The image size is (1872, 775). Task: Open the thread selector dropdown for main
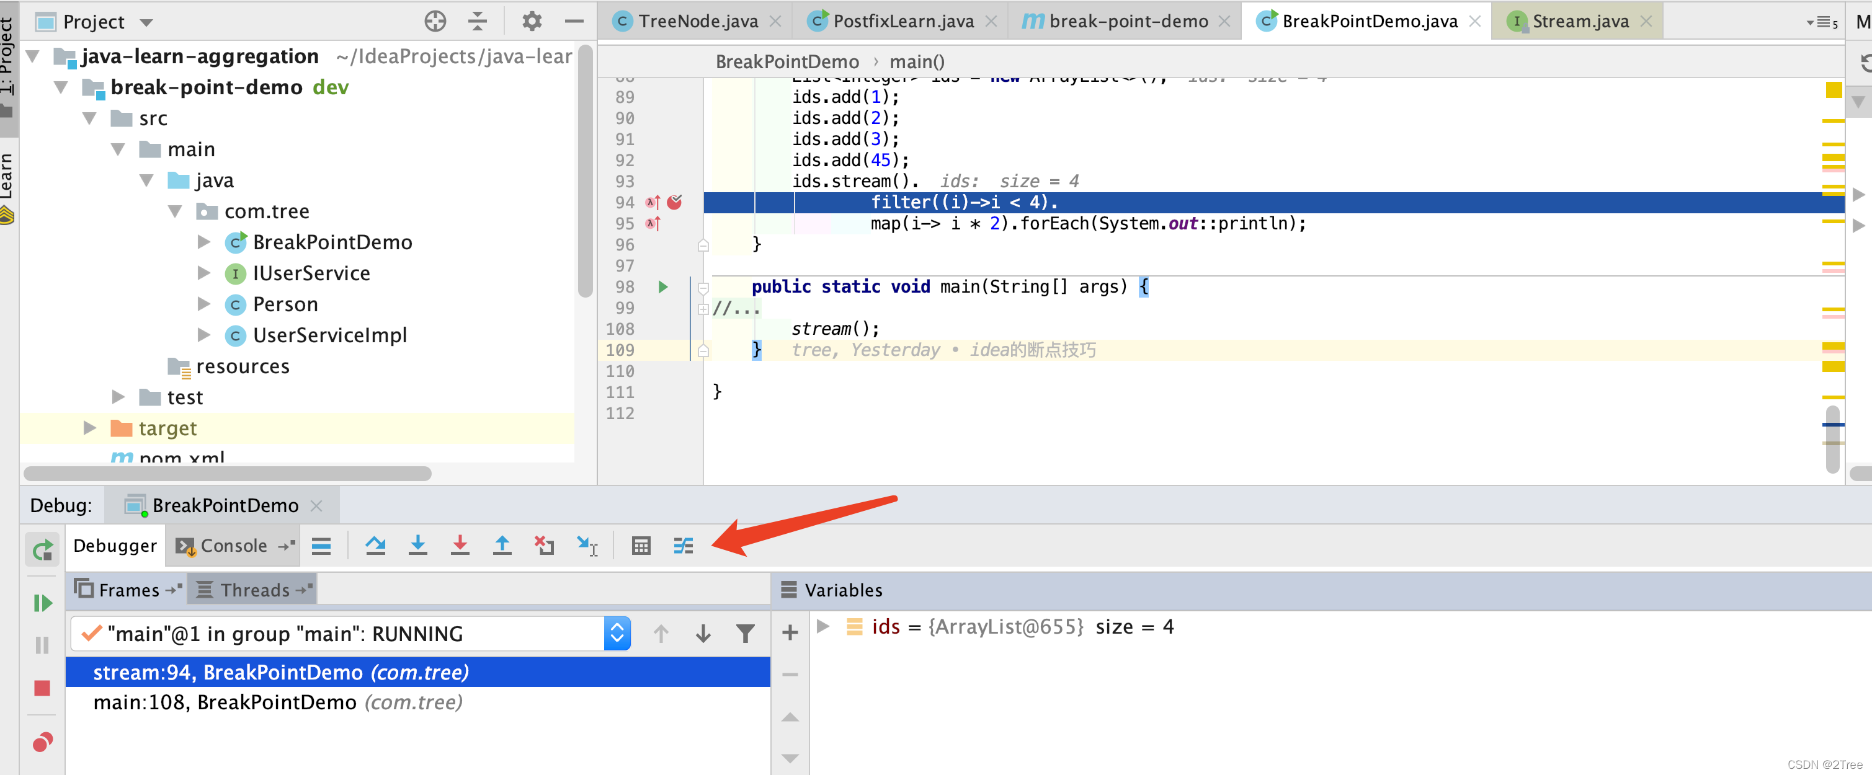click(617, 634)
